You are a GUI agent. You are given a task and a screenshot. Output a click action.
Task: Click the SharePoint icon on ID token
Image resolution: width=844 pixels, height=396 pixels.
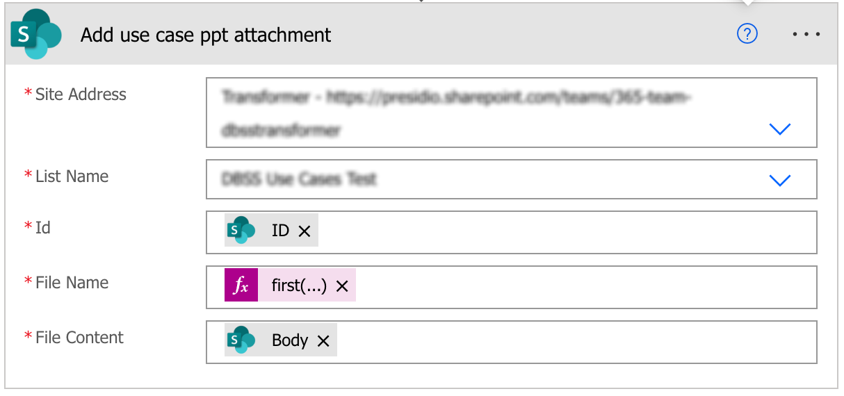241,230
